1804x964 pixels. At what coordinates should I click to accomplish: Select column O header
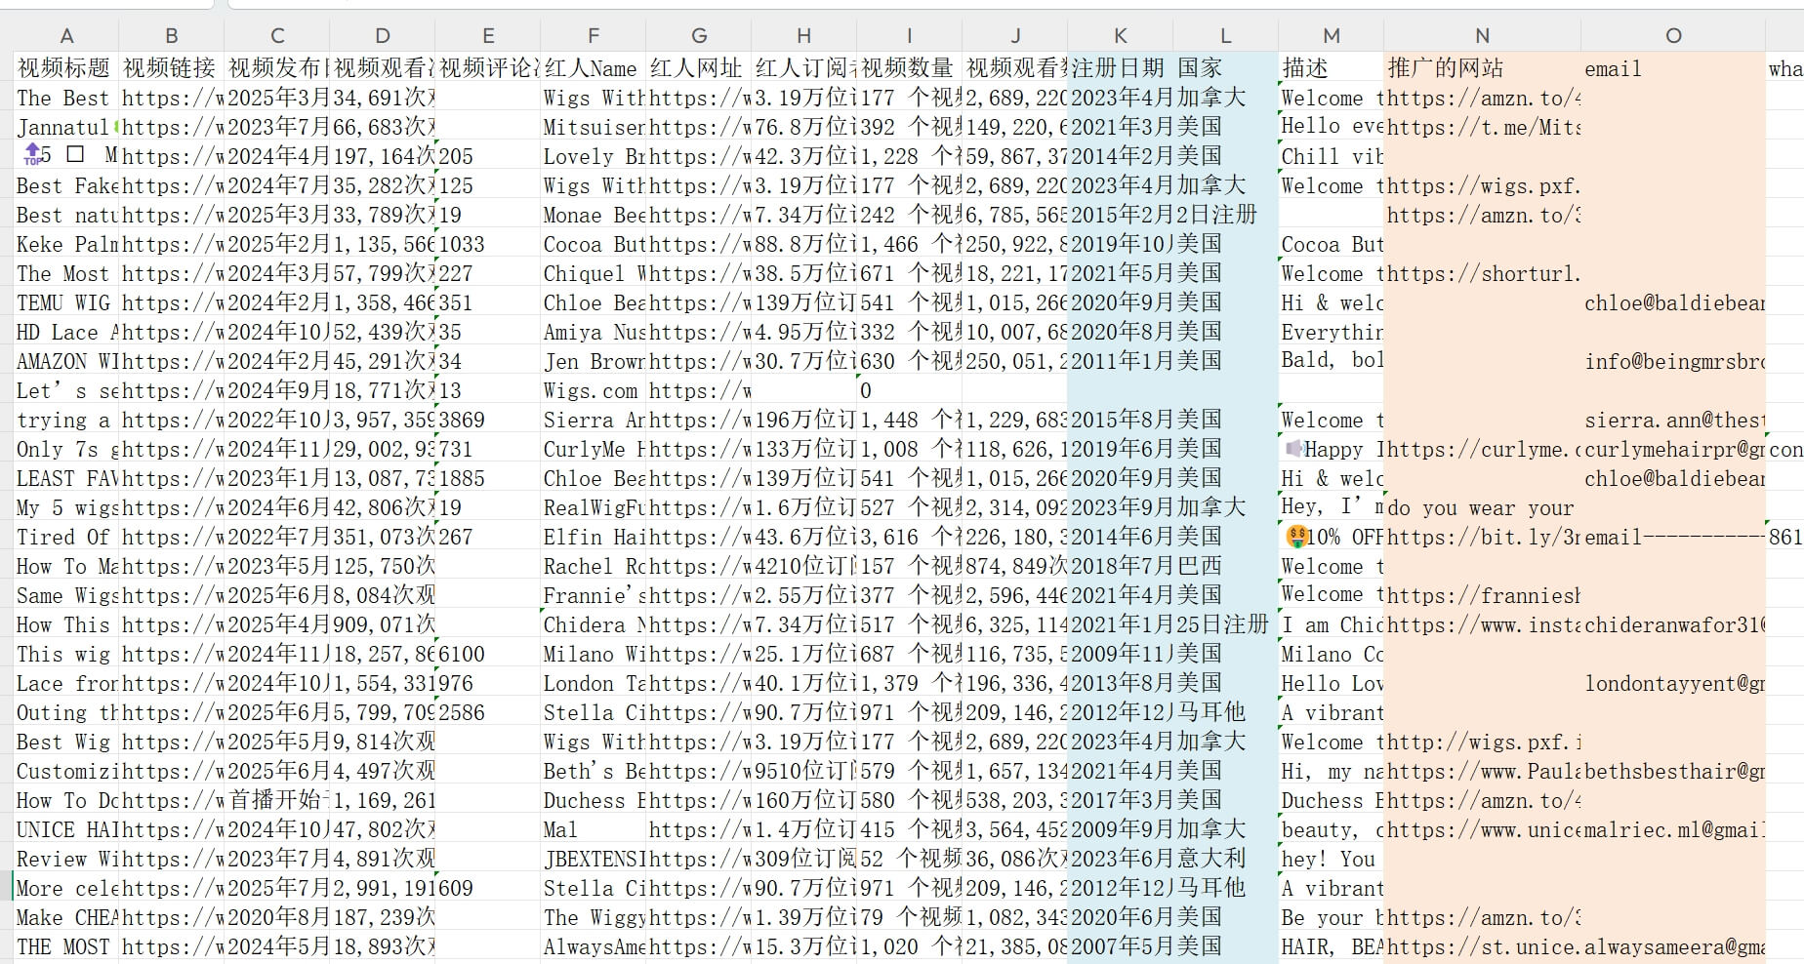1673,36
